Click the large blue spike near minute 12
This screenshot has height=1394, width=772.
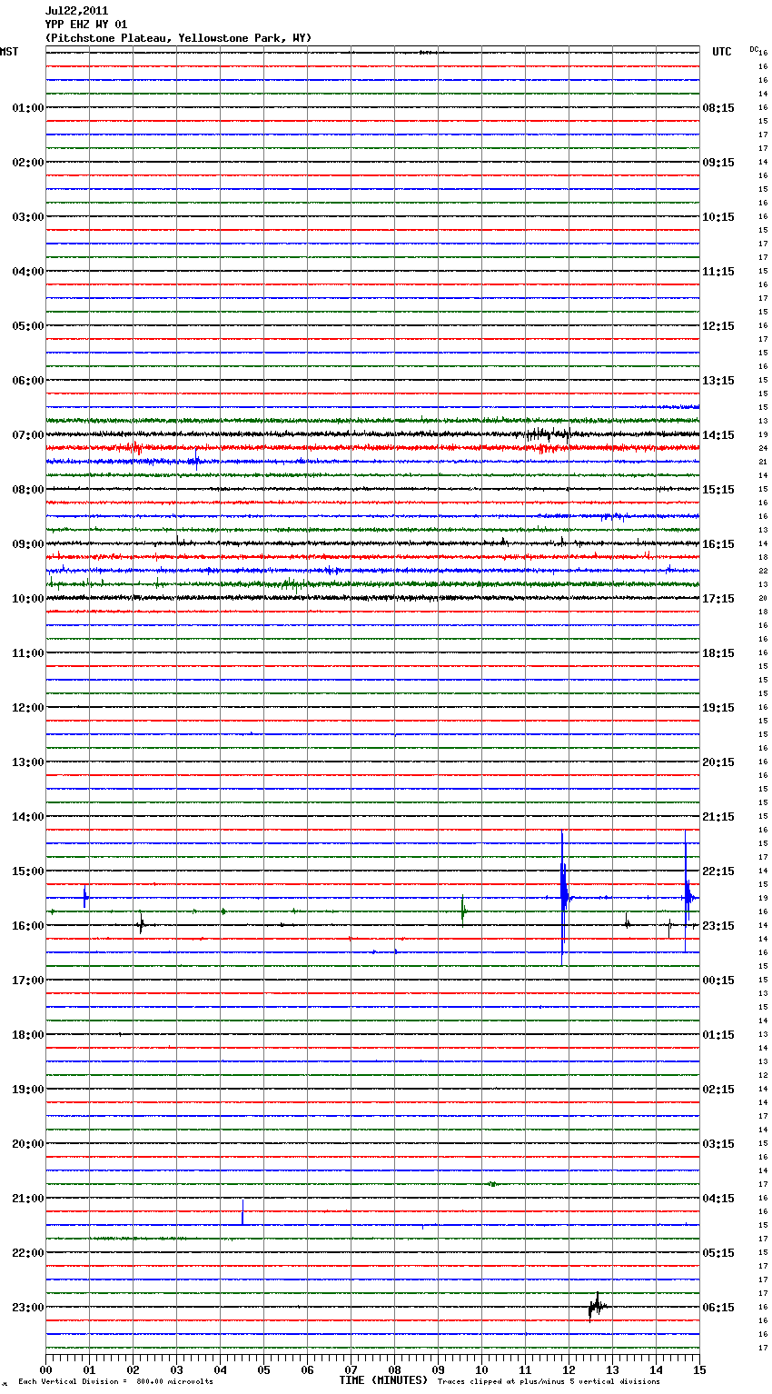pos(563,897)
